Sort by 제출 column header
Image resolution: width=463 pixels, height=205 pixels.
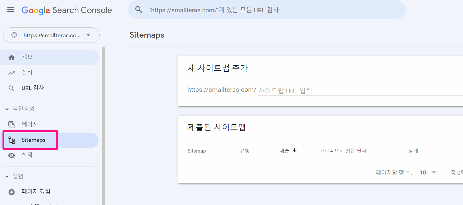click(284, 151)
